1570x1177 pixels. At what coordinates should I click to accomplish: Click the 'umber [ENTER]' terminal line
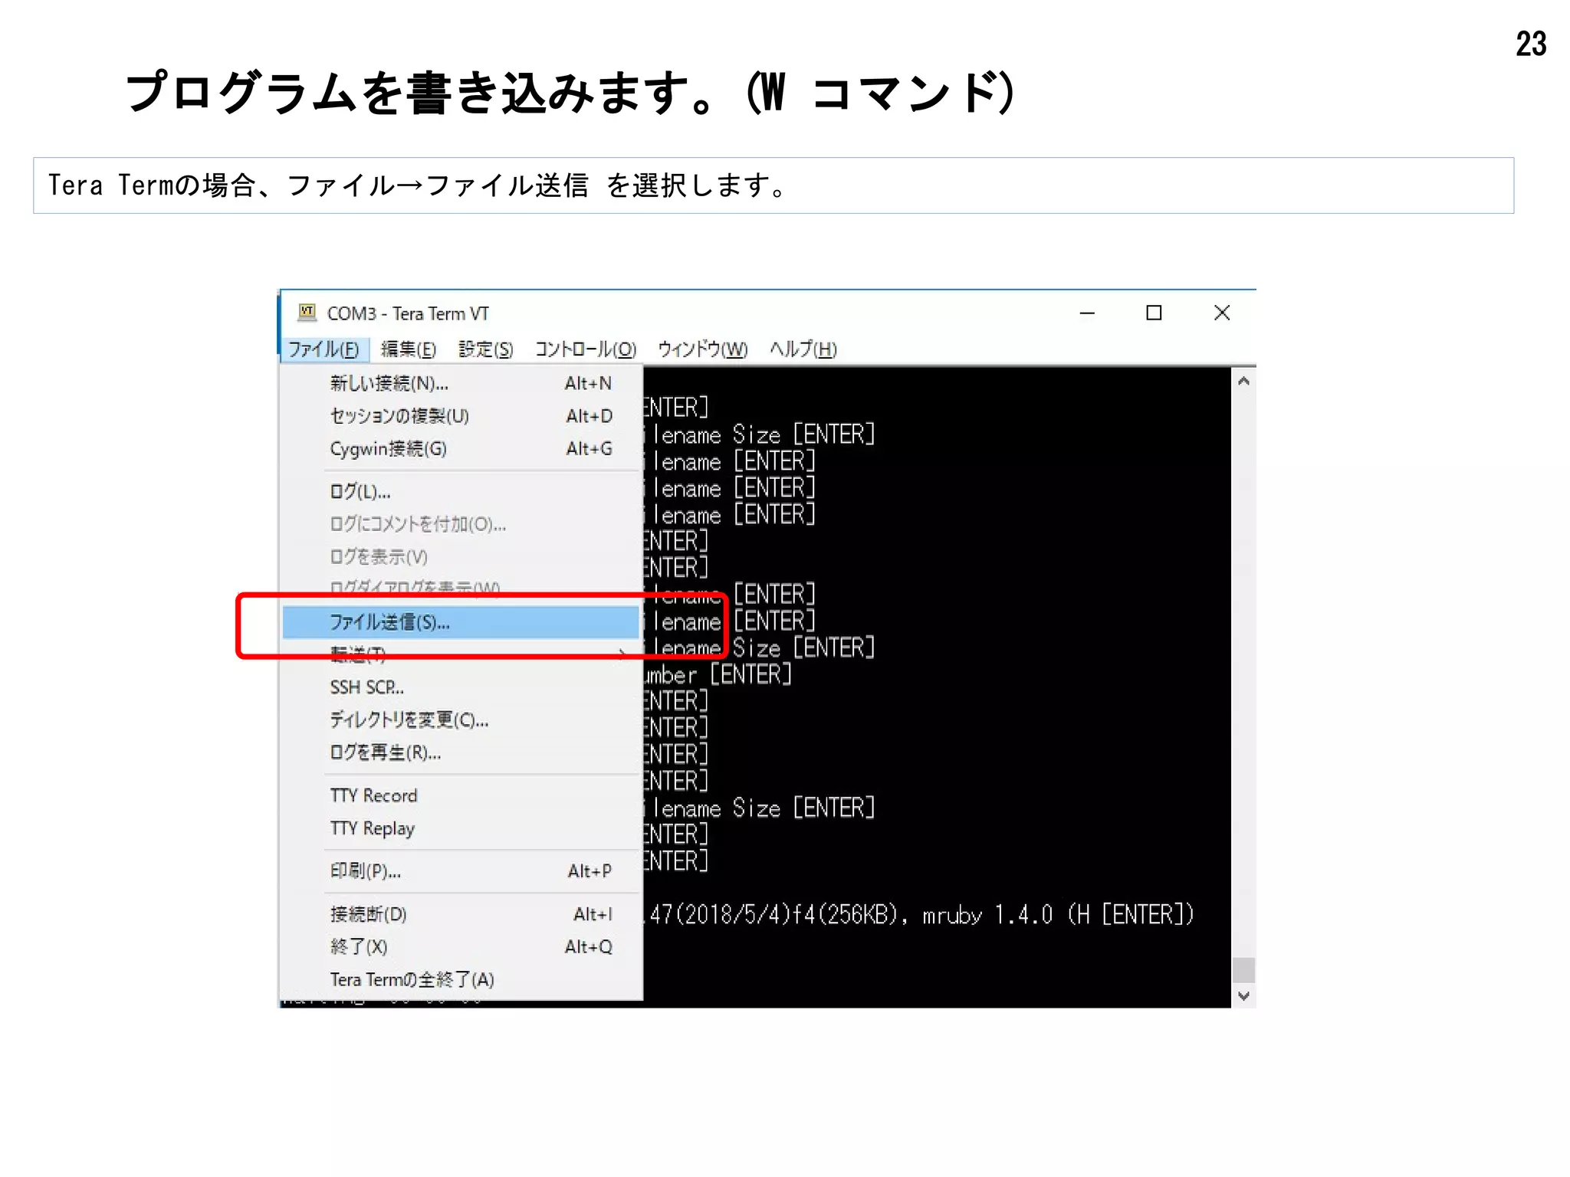click(x=718, y=674)
